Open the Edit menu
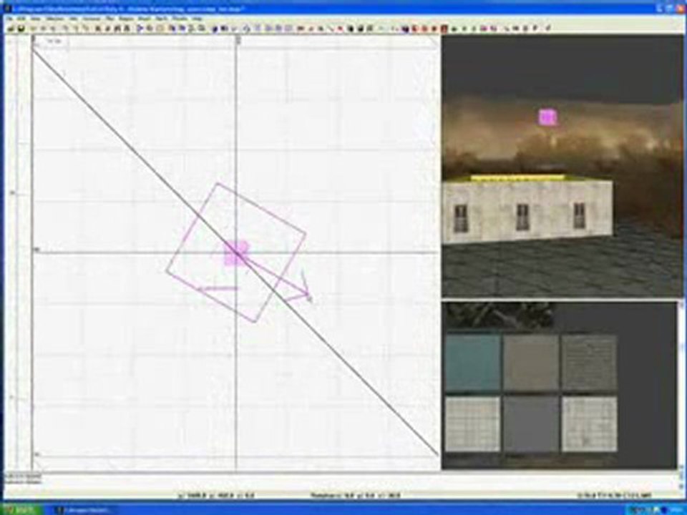Screen dimensions: 687x515 coord(21,19)
